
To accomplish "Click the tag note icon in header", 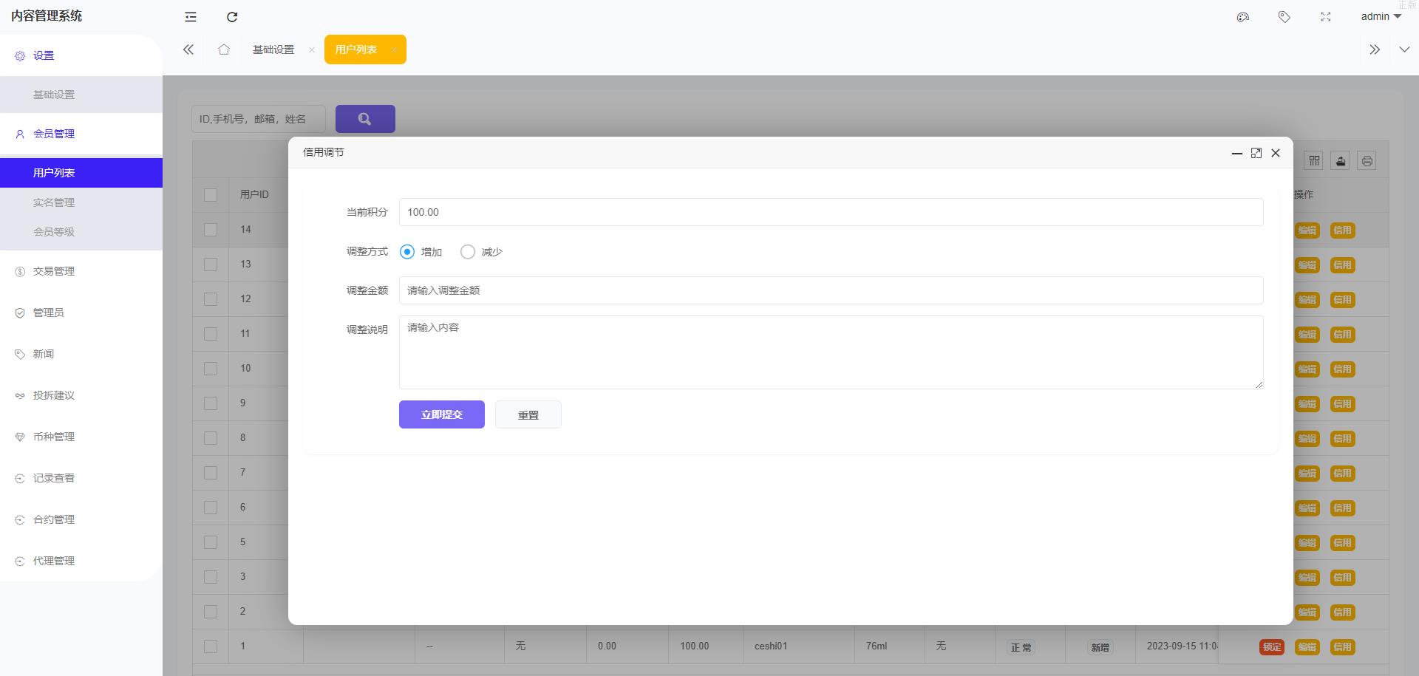I will click(1284, 17).
